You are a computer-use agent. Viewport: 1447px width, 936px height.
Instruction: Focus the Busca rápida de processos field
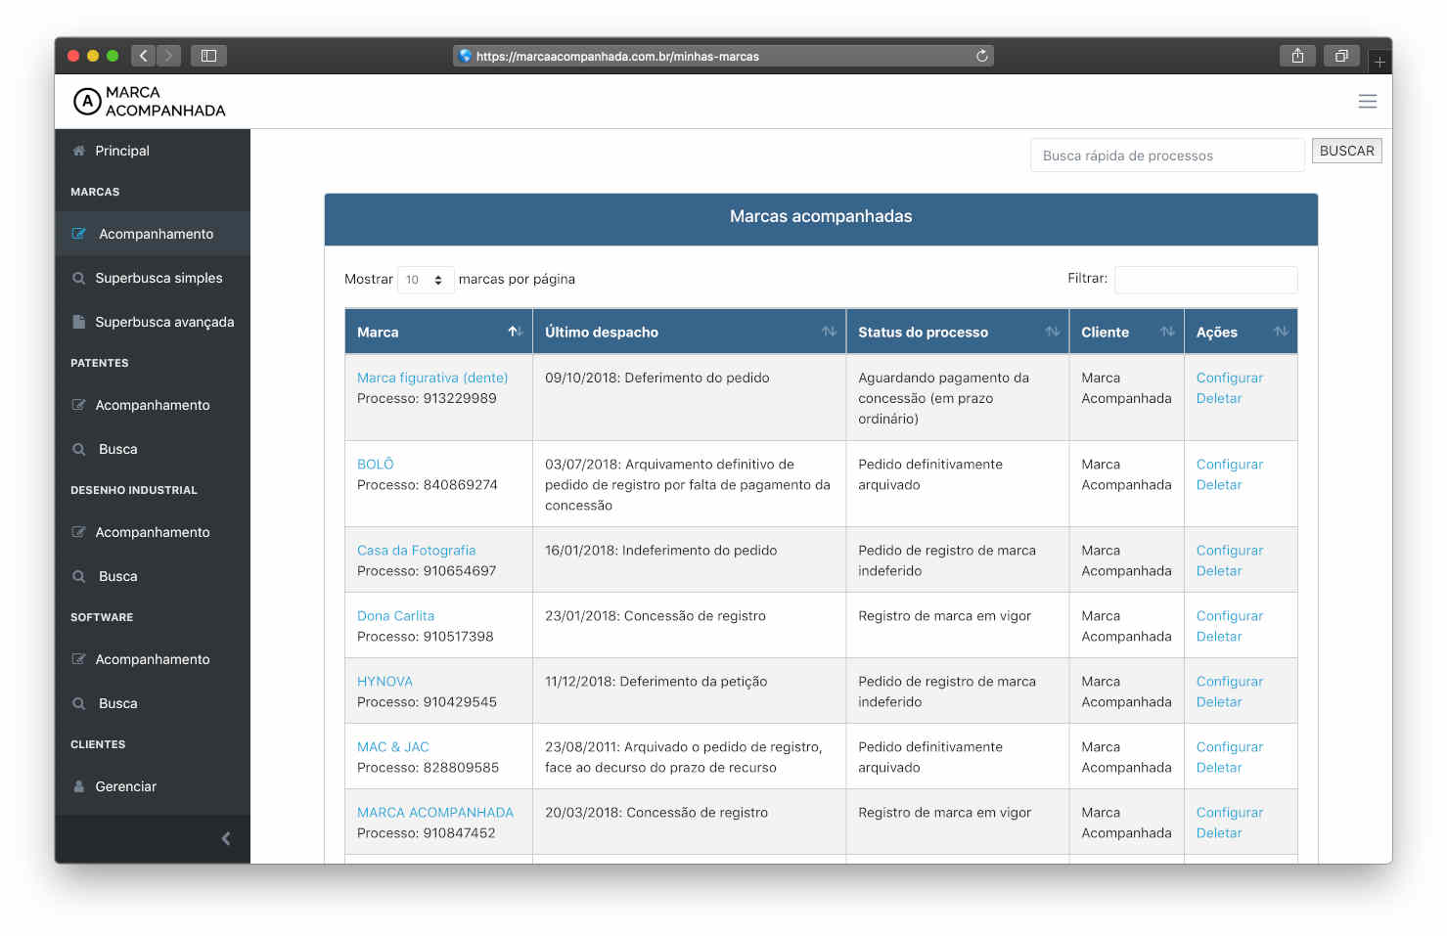click(1167, 155)
